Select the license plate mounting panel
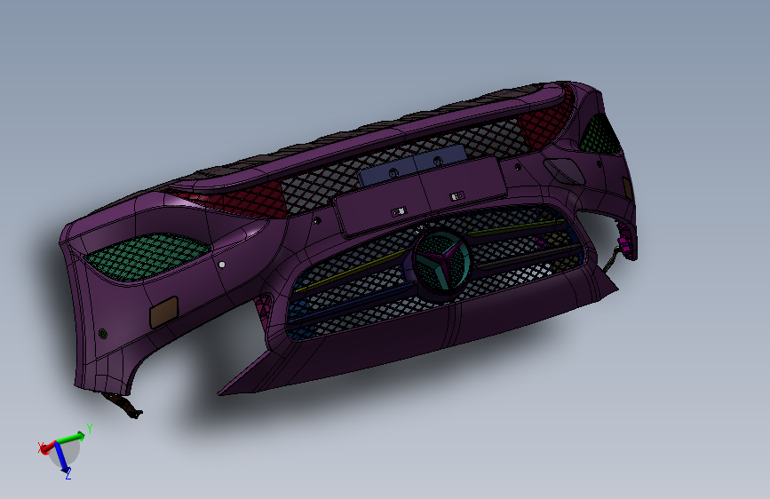770x499 pixels. [421, 196]
